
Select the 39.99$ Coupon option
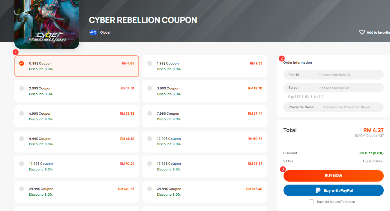pyautogui.click(x=205, y=191)
